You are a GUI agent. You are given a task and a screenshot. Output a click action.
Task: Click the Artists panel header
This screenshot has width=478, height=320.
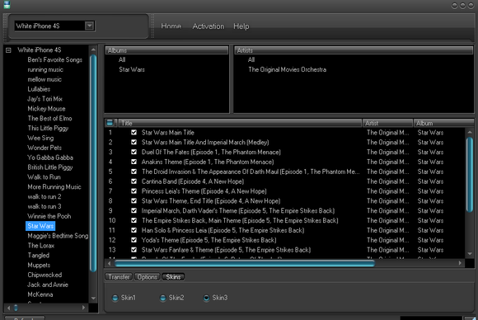354,50
